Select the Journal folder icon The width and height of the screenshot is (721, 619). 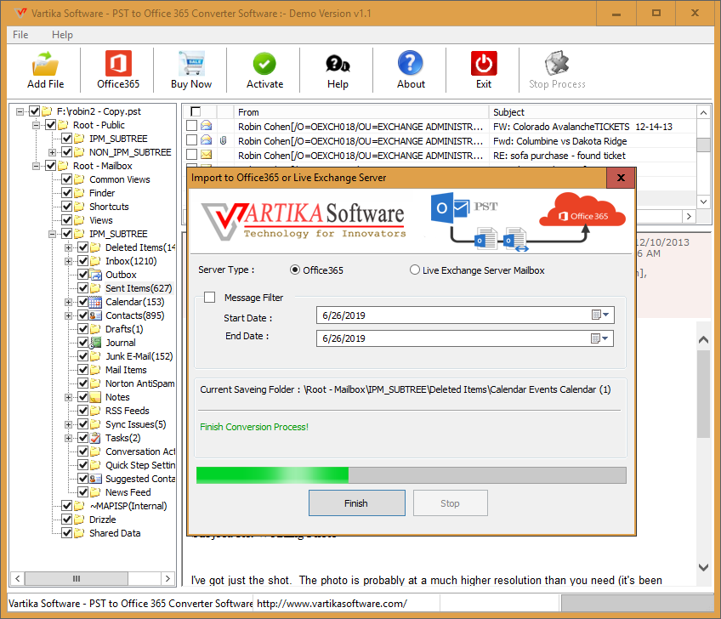[95, 343]
